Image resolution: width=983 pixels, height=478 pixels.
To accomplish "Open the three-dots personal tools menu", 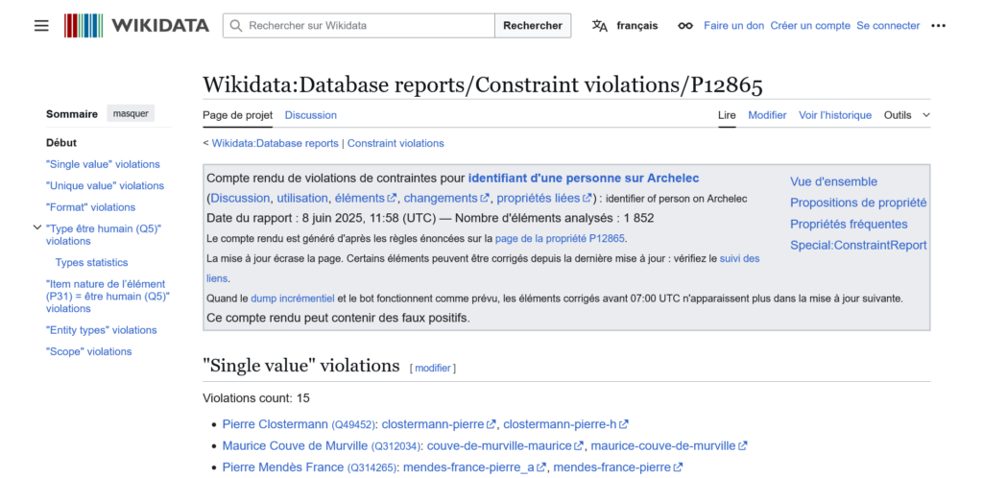I will pyautogui.click(x=938, y=26).
